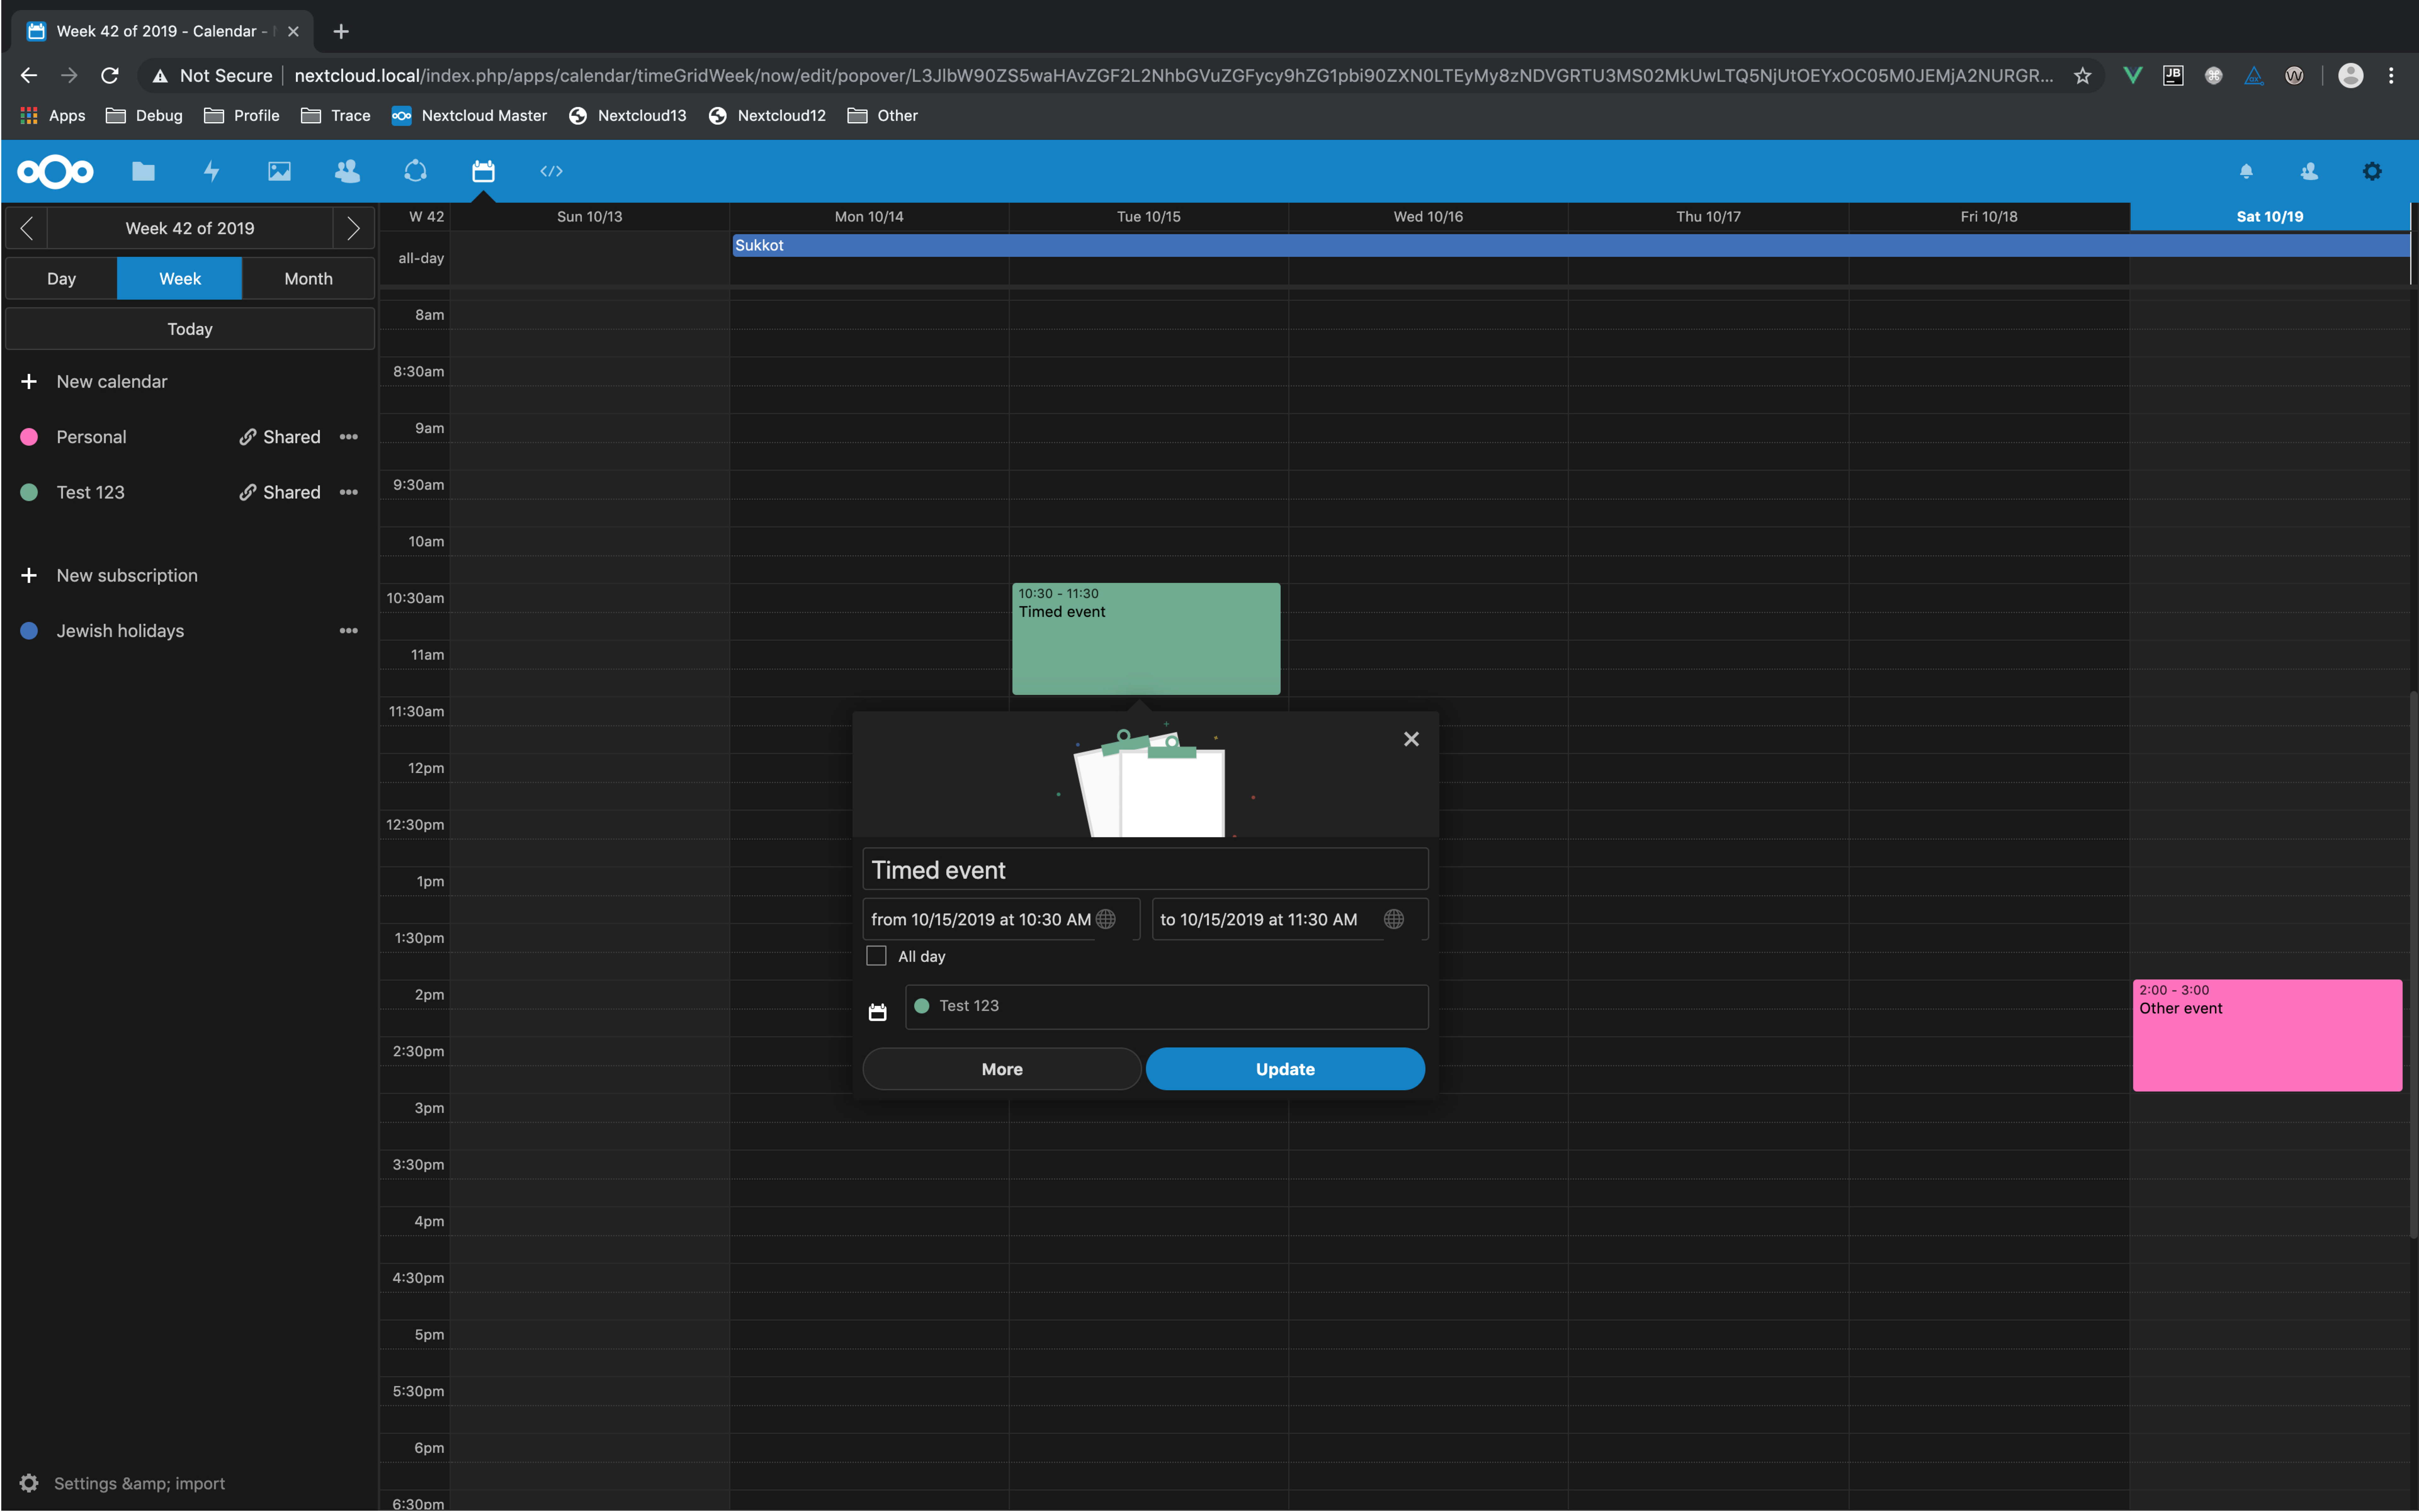Open more options for Test 123 calendar
The width and height of the screenshot is (2419, 1512).
[348, 492]
